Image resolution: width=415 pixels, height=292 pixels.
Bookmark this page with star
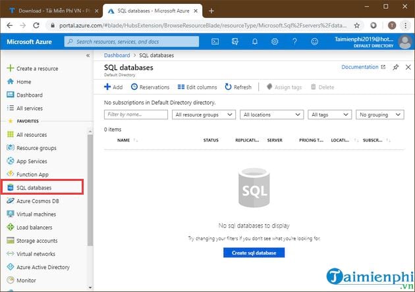(357, 26)
